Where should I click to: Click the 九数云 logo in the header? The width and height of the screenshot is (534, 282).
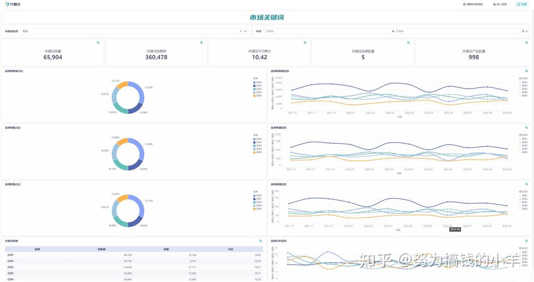pyautogui.click(x=12, y=4)
